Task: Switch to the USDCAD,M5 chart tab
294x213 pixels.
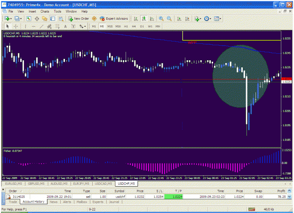Action: point(103,183)
